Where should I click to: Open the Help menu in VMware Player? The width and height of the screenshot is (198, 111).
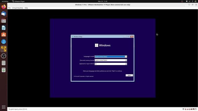[x=26, y=8]
